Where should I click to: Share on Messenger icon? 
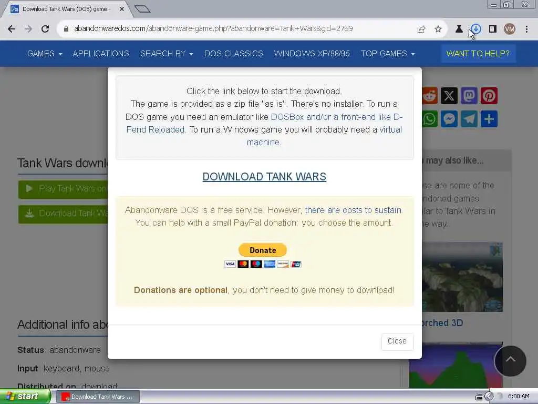coord(449,119)
